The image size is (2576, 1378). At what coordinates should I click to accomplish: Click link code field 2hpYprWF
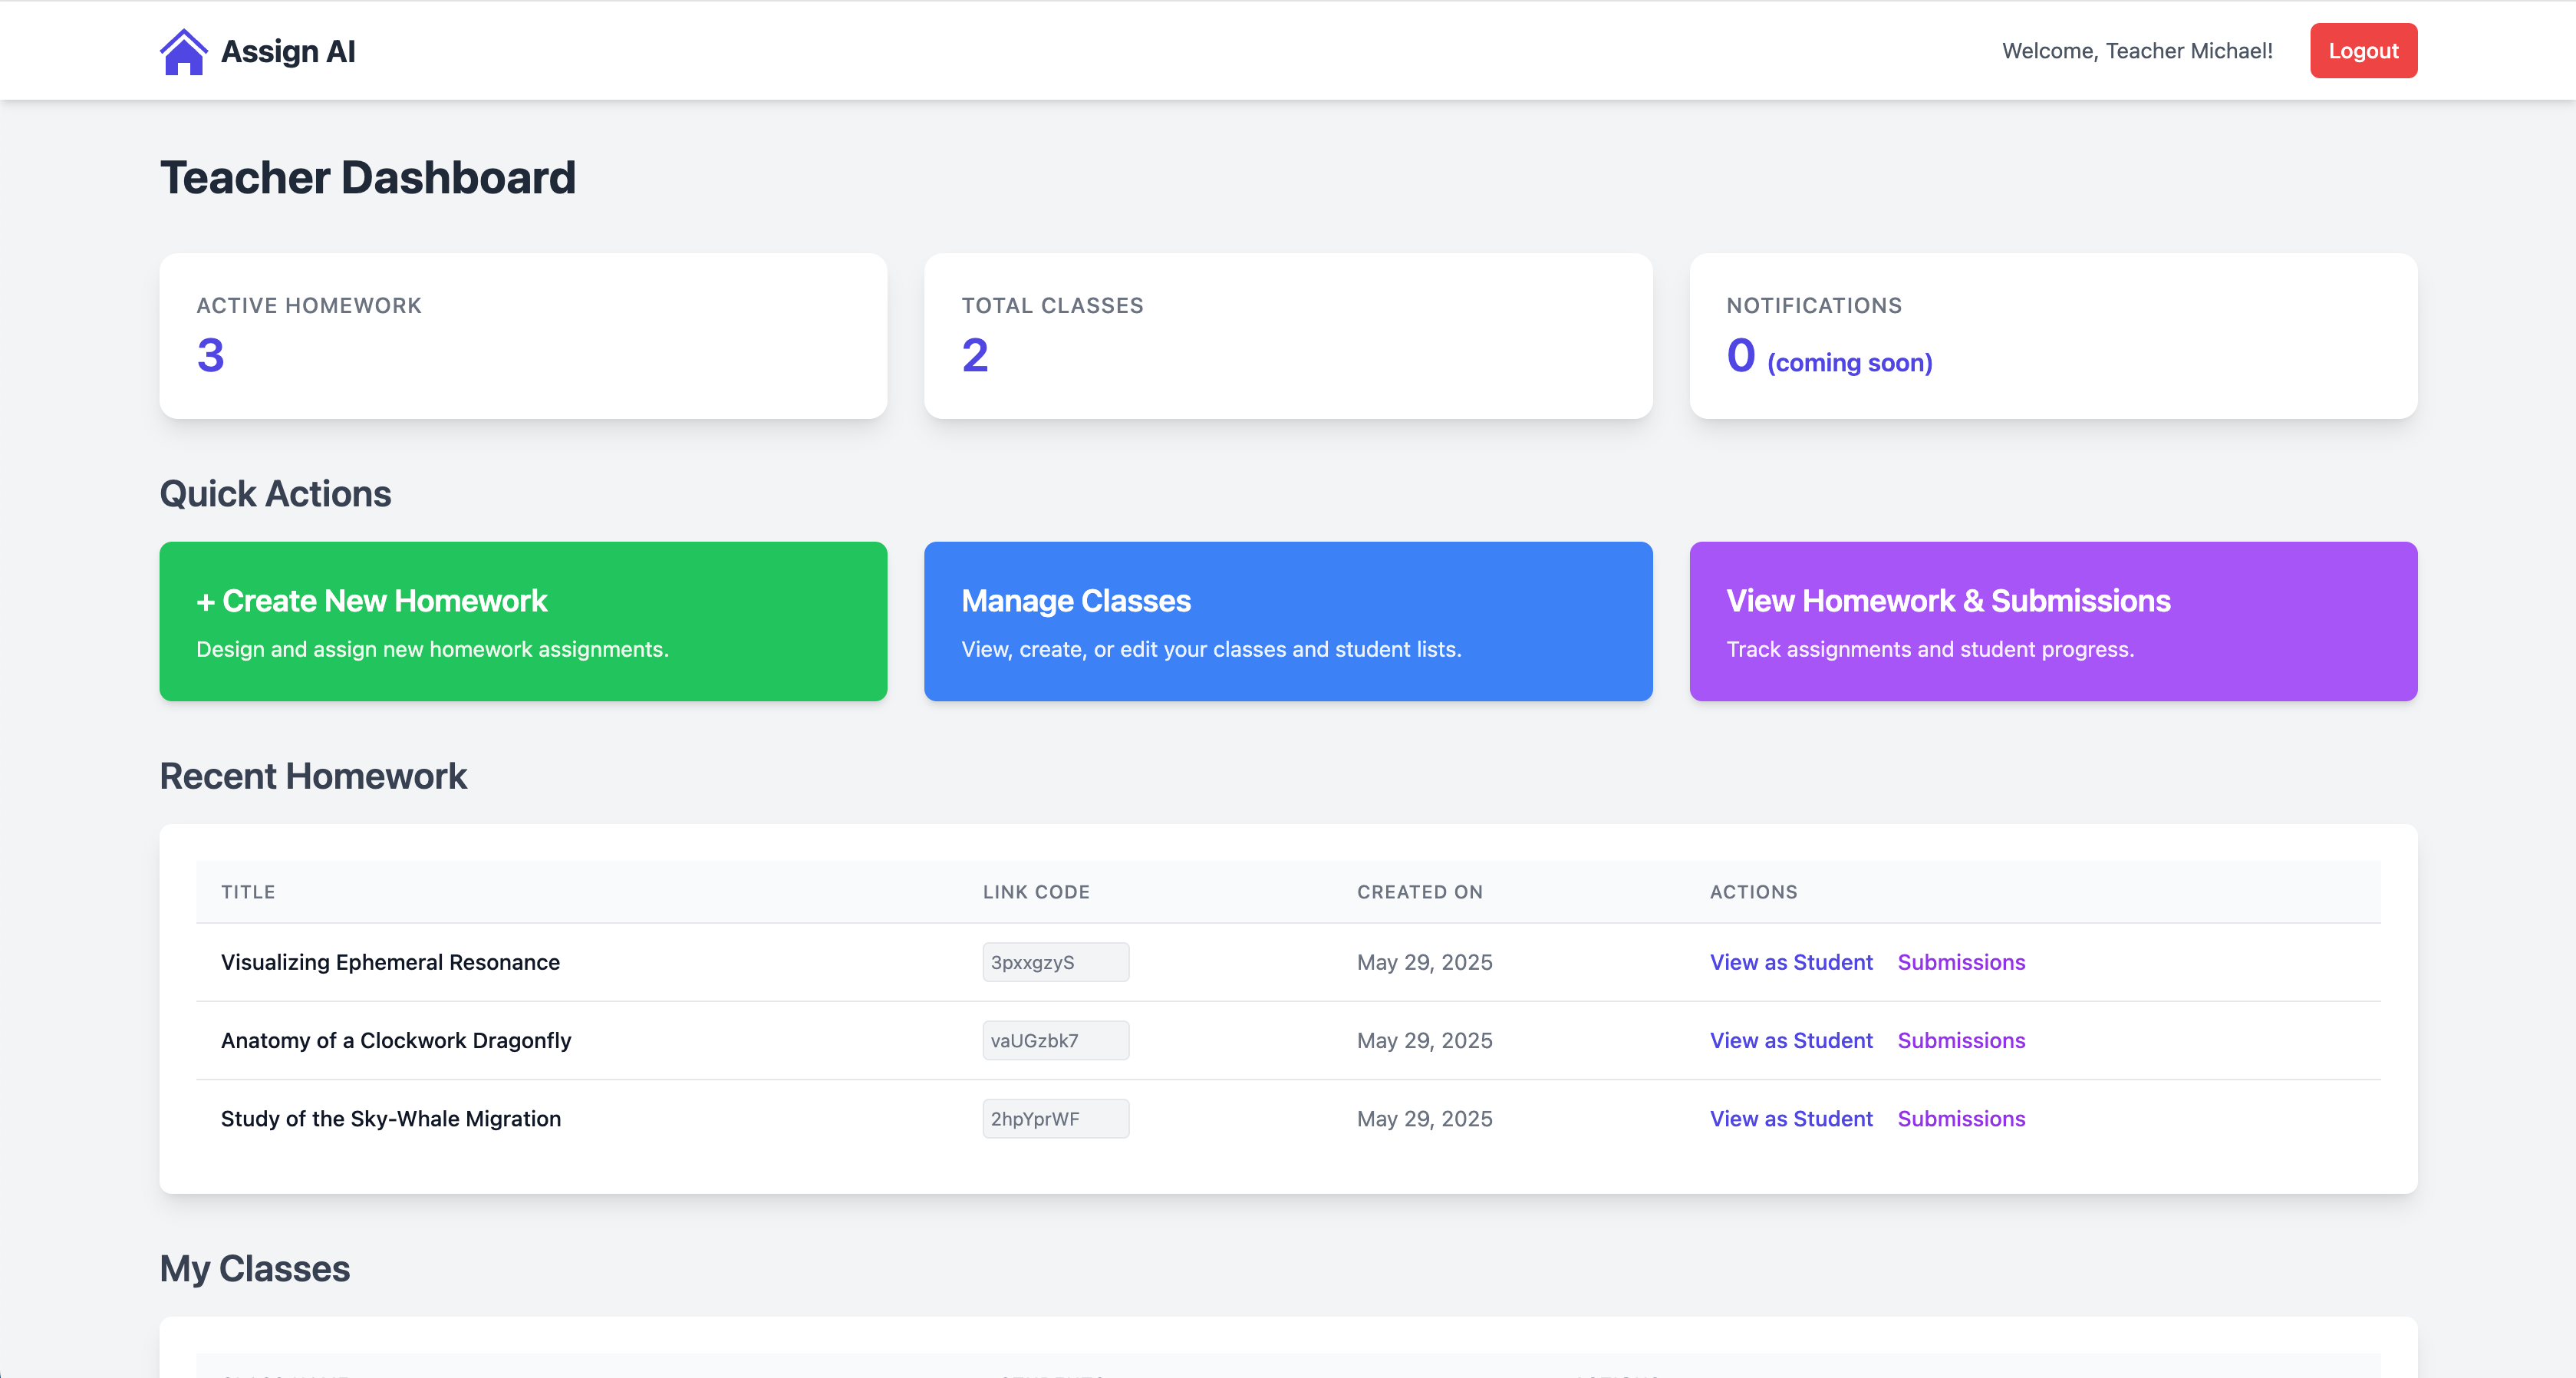pos(1055,1118)
